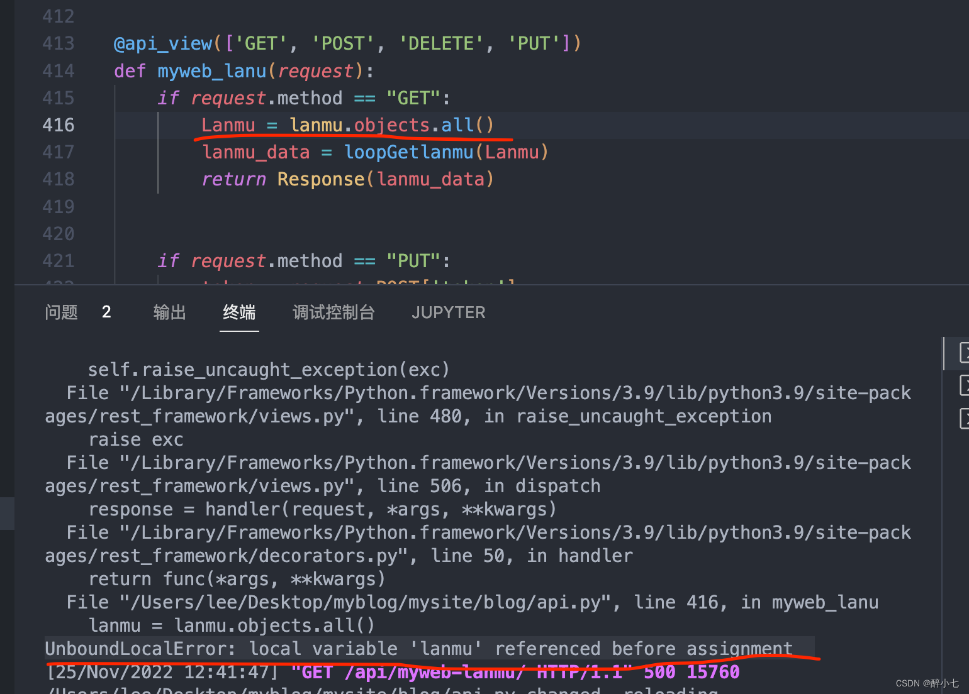Open the 调试控制台 debug console tab
This screenshot has width=969, height=694.
[x=333, y=312]
